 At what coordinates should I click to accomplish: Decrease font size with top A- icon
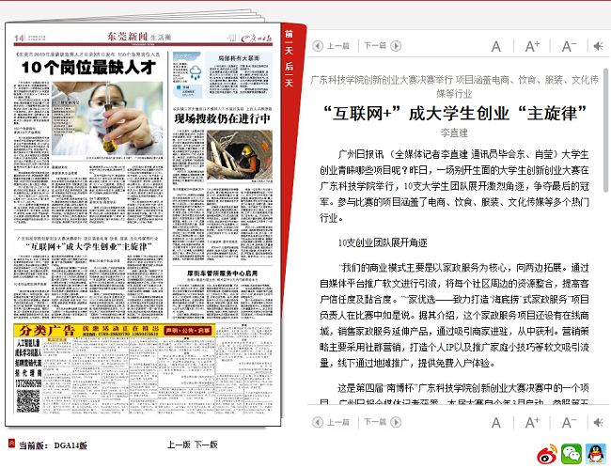point(569,46)
